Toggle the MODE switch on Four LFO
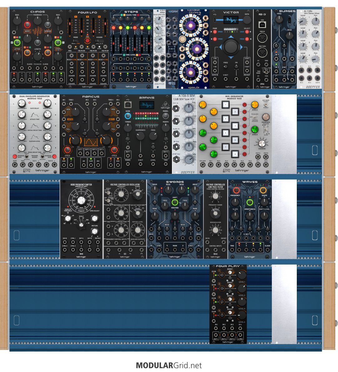 click(x=76, y=41)
